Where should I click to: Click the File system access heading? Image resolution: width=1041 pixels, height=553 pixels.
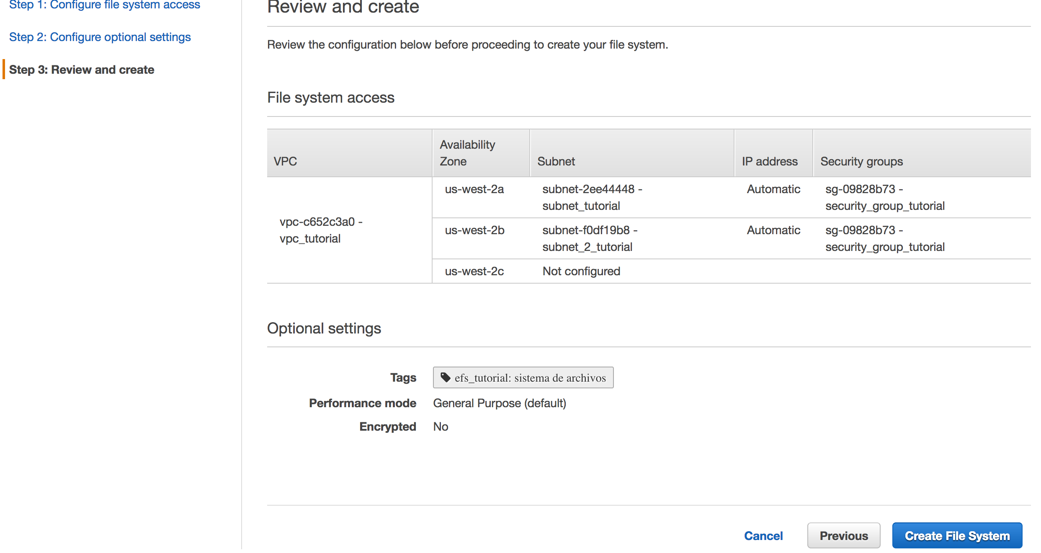click(330, 98)
